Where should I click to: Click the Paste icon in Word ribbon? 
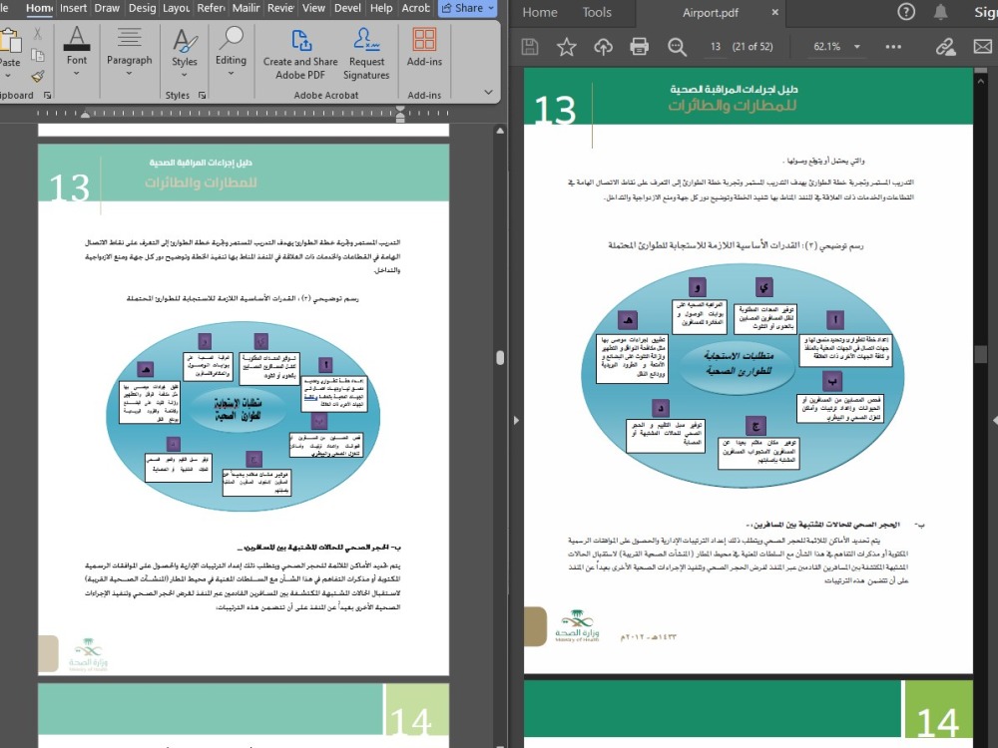pyautogui.click(x=9, y=41)
